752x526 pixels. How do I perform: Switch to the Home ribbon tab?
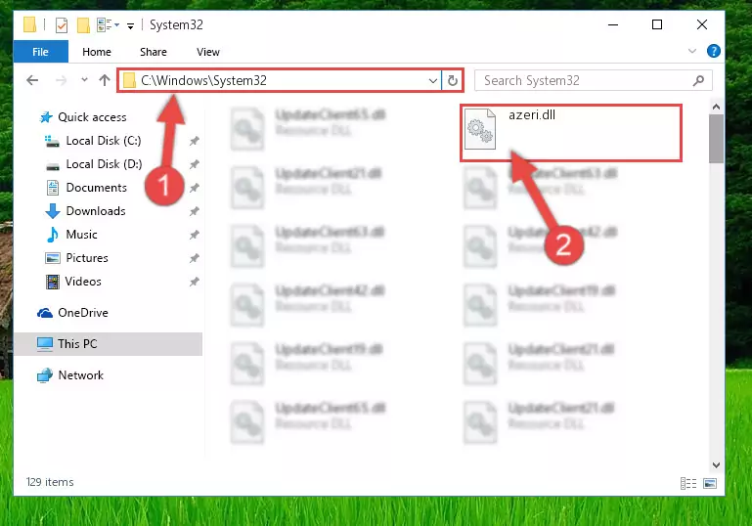pyautogui.click(x=97, y=52)
